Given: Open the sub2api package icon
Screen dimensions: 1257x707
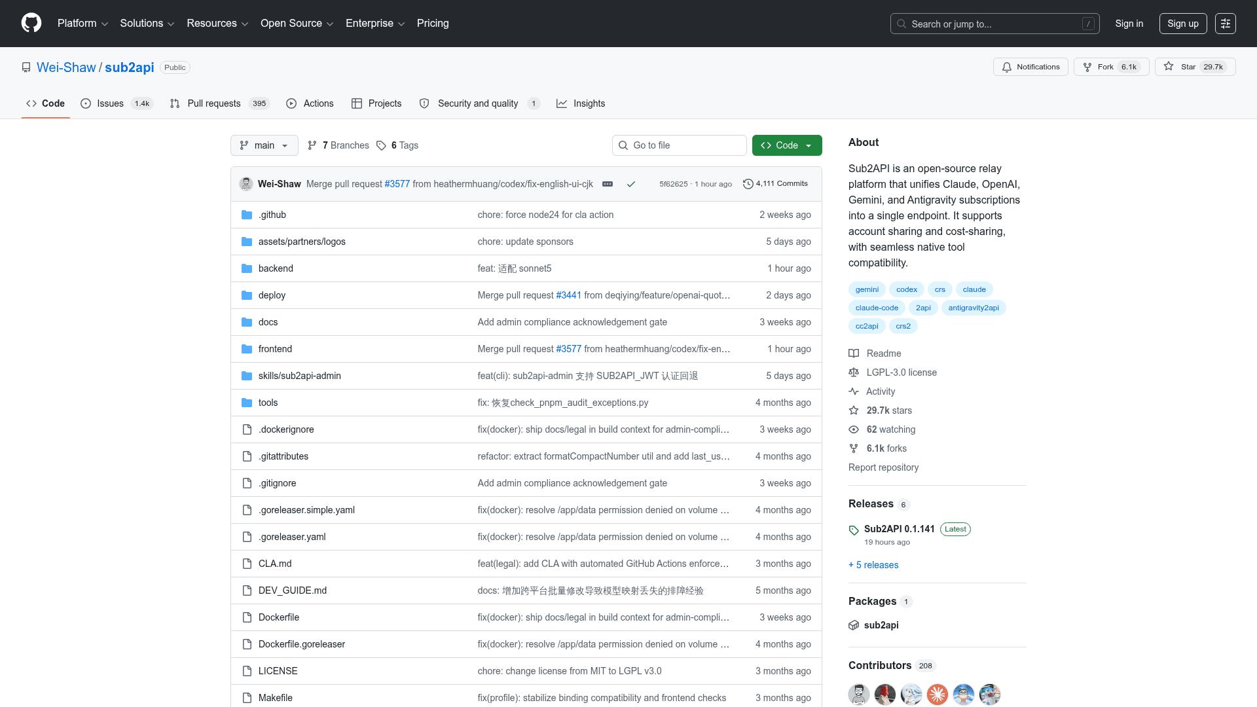Looking at the screenshot, I should 854,625.
